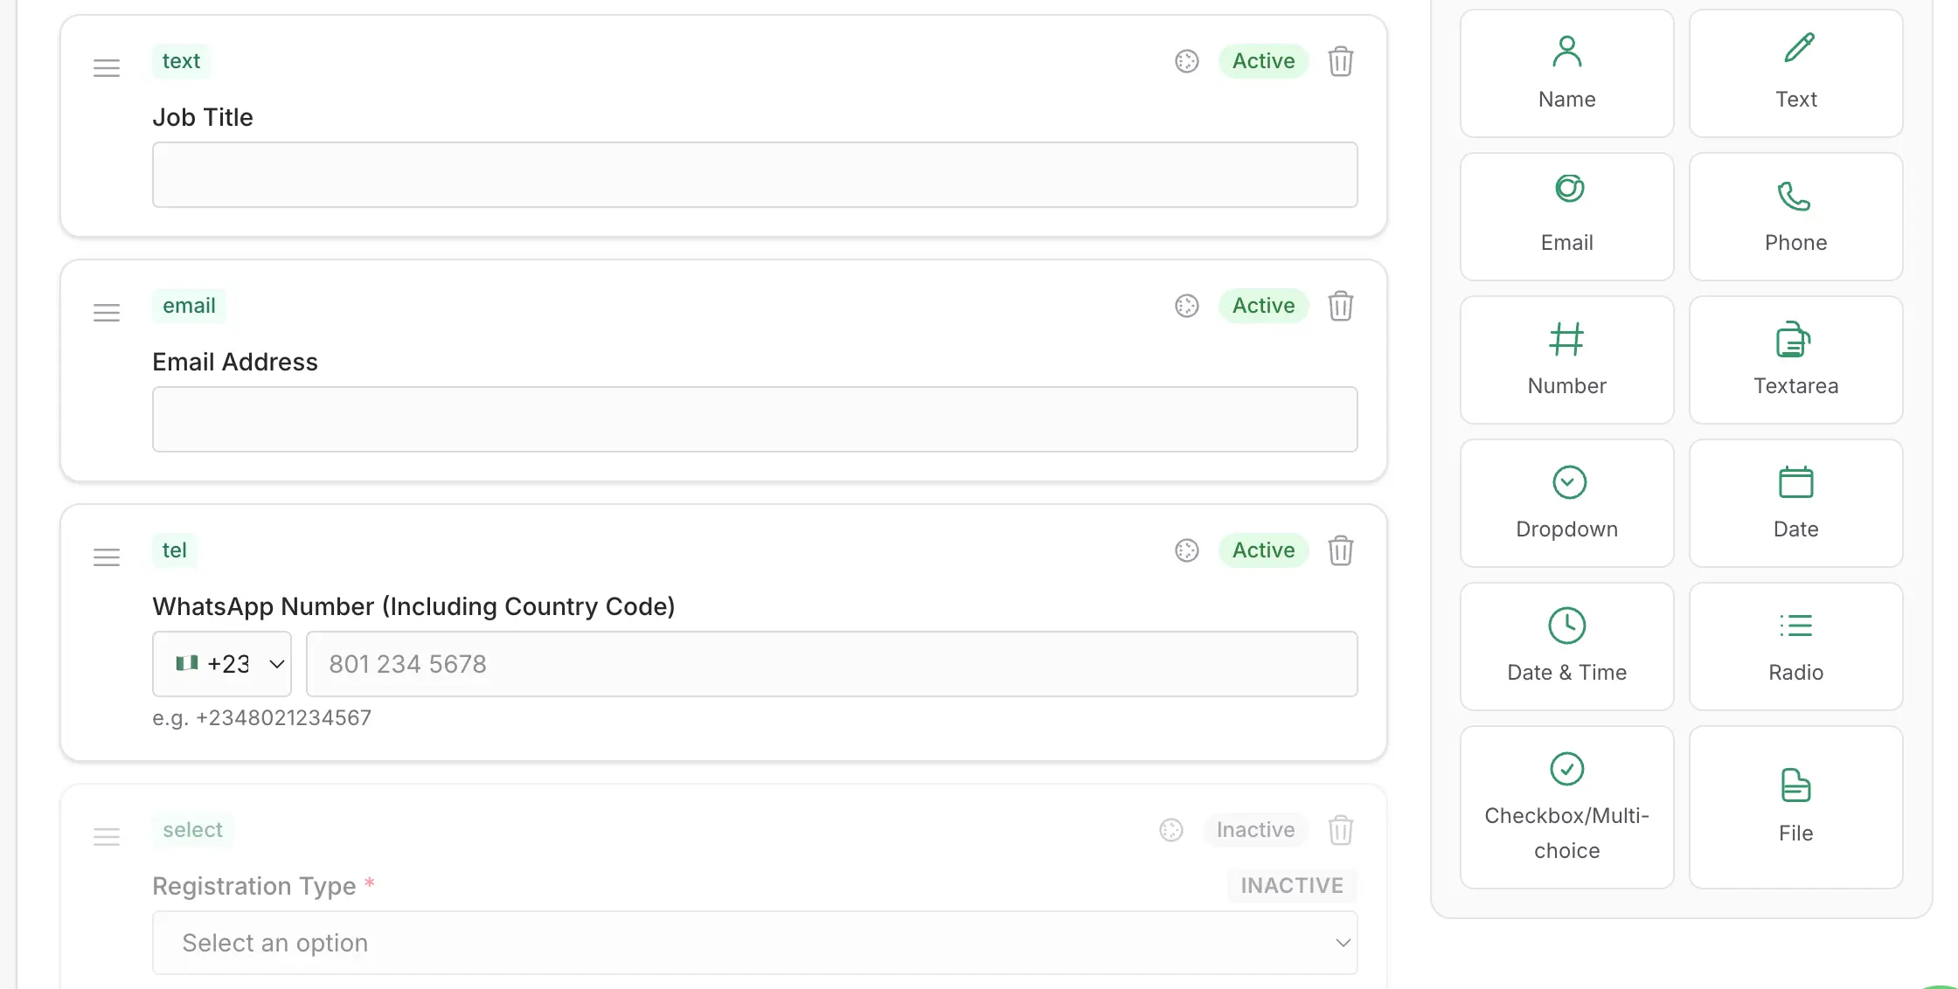Screen dimensions: 1958x989
Task: Delete the Registration Type field
Action: (1340, 830)
